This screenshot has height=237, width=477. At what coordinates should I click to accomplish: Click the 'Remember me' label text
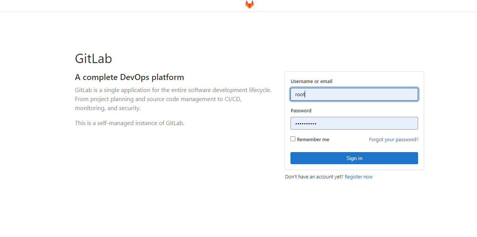pyautogui.click(x=313, y=140)
